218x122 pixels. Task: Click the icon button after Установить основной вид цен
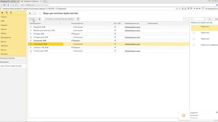78,19
